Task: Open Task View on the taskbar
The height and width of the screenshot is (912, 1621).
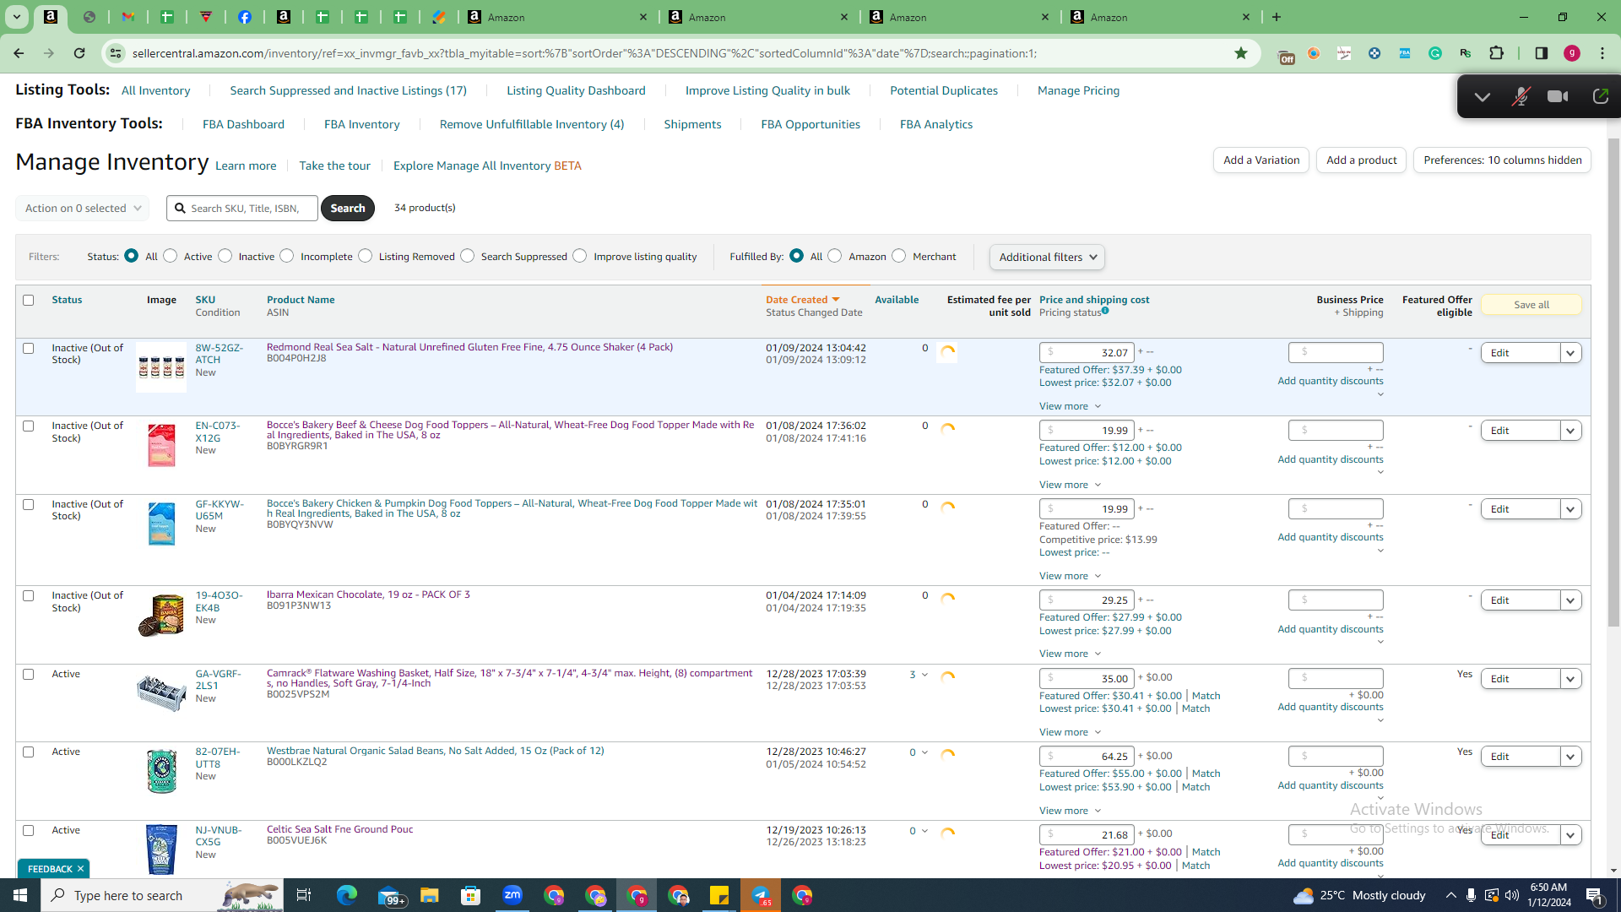Action: [304, 895]
